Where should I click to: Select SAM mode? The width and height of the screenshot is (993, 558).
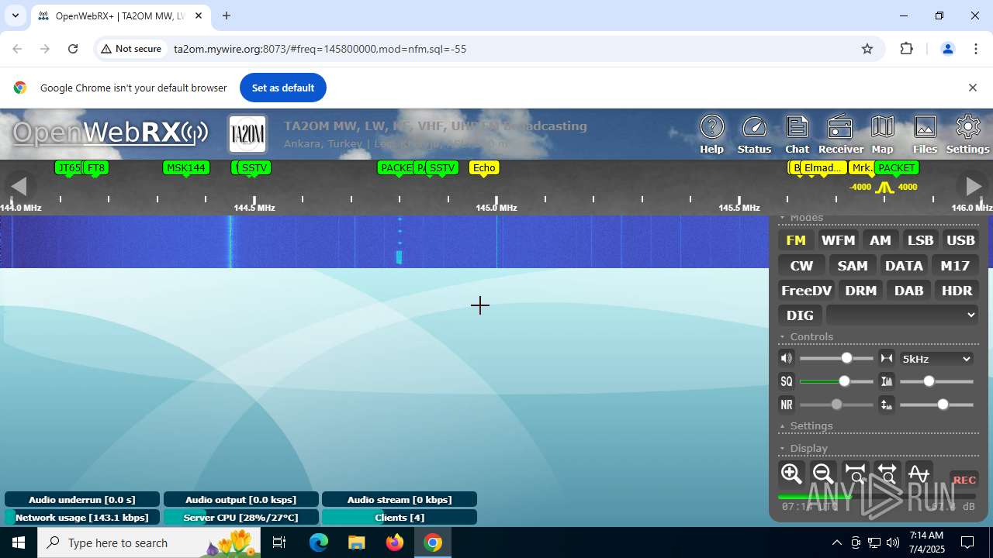tap(853, 266)
